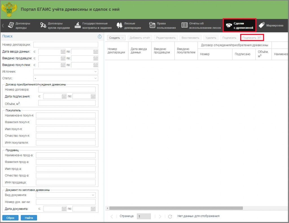Click the Страница page number field
The height and width of the screenshot is (223, 289).
[144, 216]
